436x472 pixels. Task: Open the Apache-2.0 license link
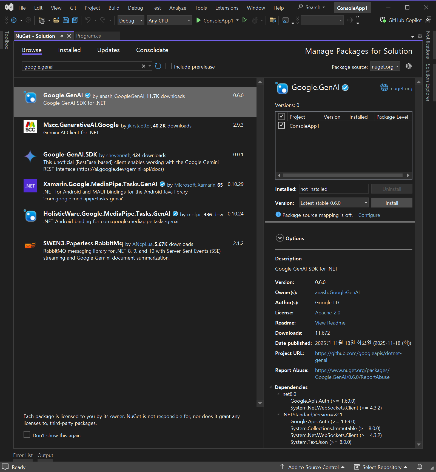click(327, 312)
